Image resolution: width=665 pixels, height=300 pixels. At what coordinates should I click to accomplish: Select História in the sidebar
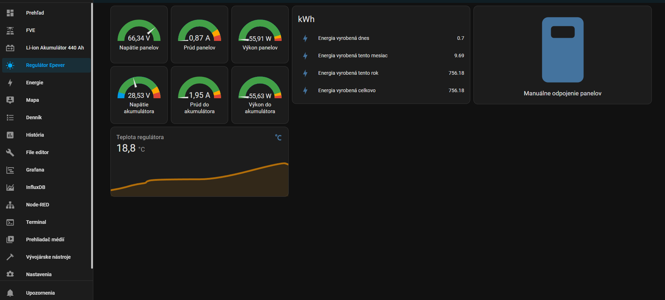35,135
